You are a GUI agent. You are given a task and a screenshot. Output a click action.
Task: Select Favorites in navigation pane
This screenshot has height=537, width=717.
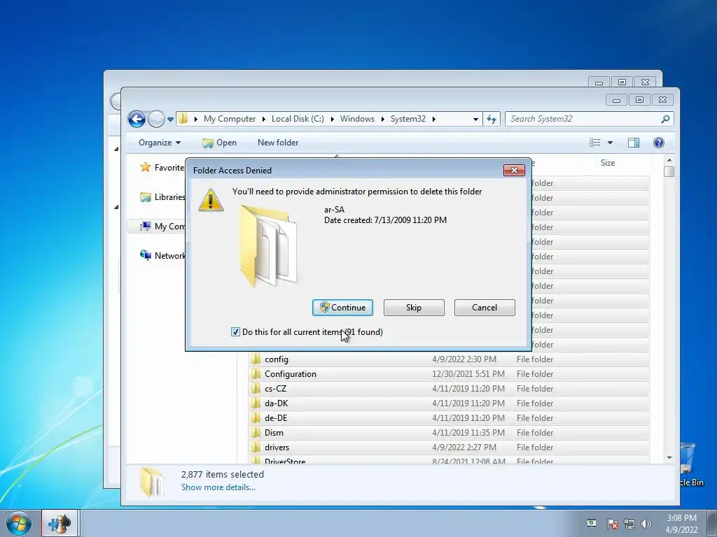point(162,168)
